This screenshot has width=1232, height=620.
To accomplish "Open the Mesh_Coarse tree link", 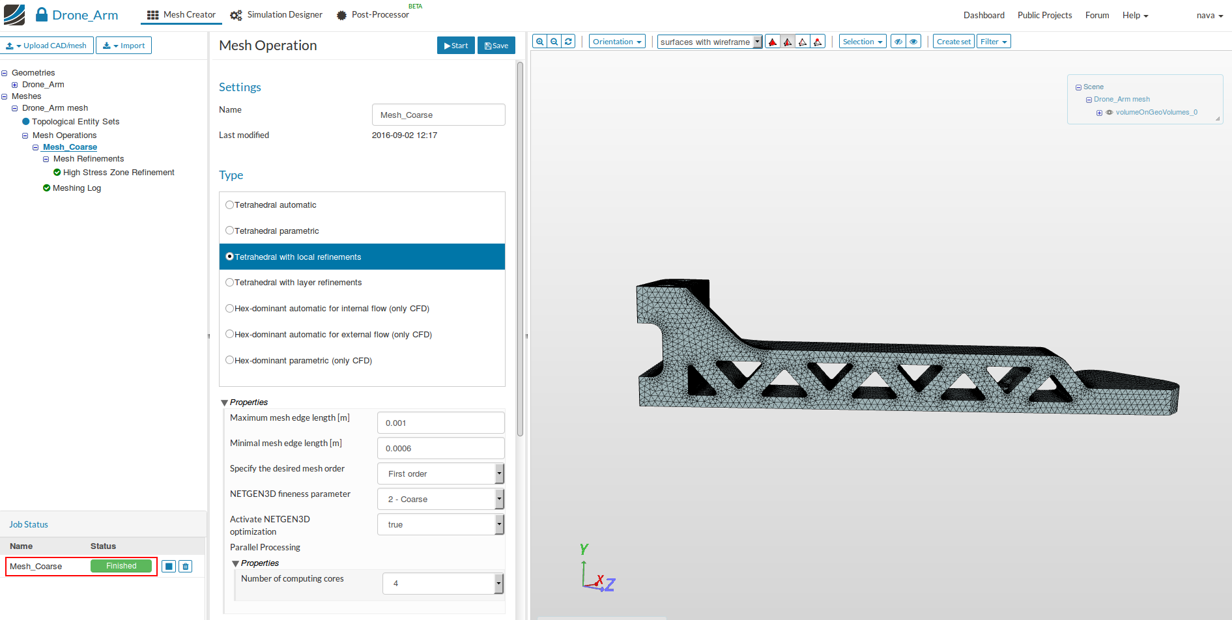I will click(70, 147).
